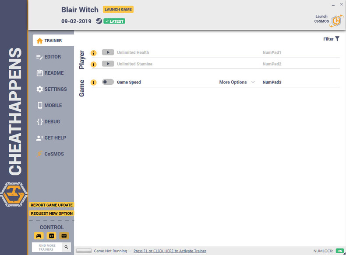The width and height of the screenshot is (346, 255).
Task: Click the NumPad3 hotkey label
Action: coord(272,82)
